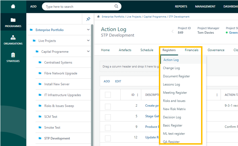Click the STP Development folder icon
This screenshot has width=238, height=146.
tap(40, 138)
